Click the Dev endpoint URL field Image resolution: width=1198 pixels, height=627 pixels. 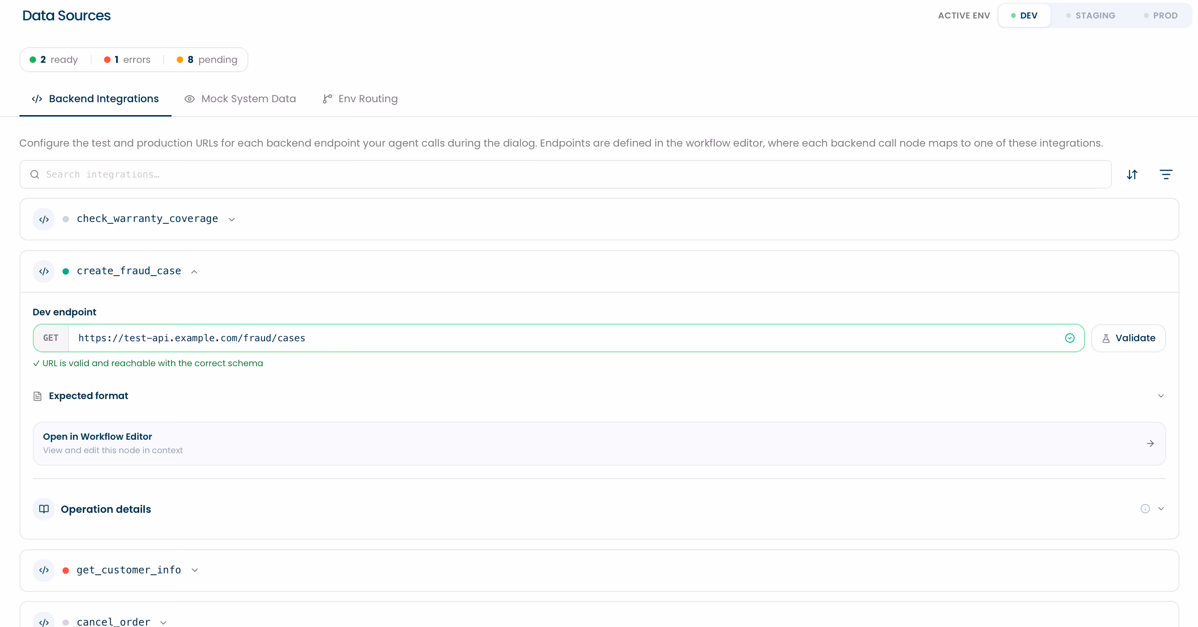point(559,338)
